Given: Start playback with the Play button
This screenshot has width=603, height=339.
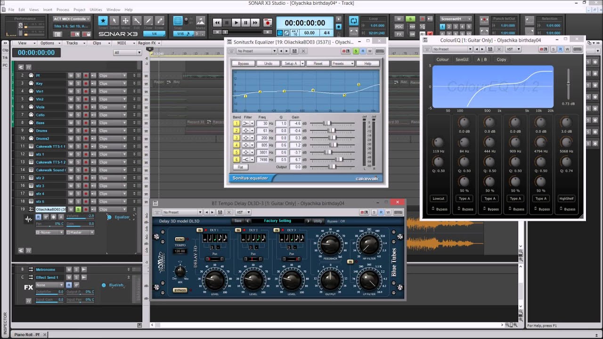Looking at the screenshot, I should pos(236,22).
